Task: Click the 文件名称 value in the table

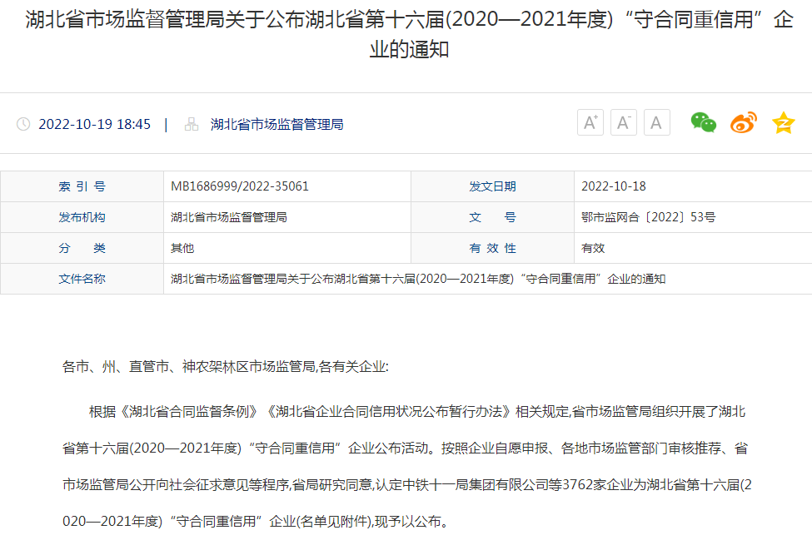Action: point(418,279)
